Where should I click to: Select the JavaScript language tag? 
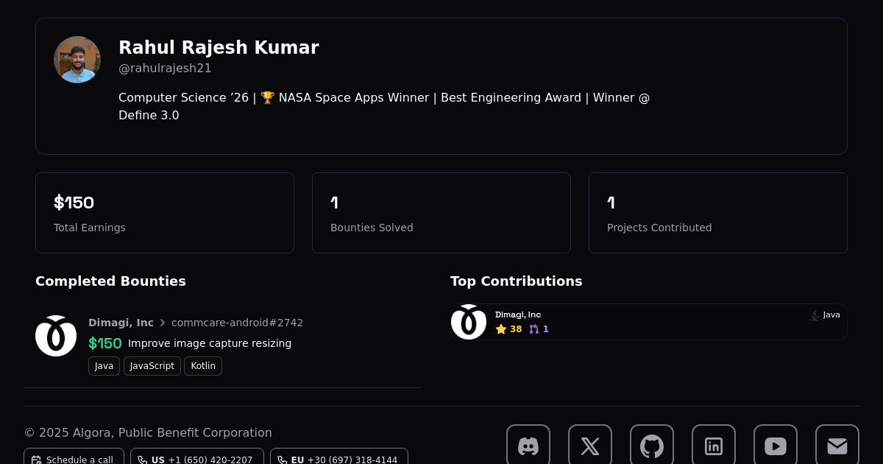click(x=152, y=366)
